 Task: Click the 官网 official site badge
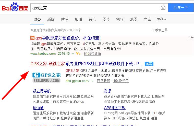coord(149,64)
